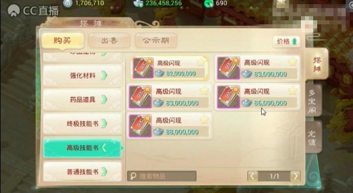Go to next page arrow
Viewport: 353px width, 193px height.
[x=295, y=176]
